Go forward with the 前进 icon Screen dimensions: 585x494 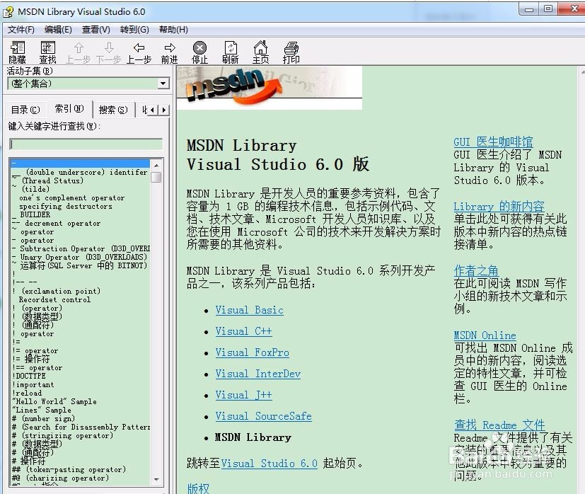coord(169,52)
